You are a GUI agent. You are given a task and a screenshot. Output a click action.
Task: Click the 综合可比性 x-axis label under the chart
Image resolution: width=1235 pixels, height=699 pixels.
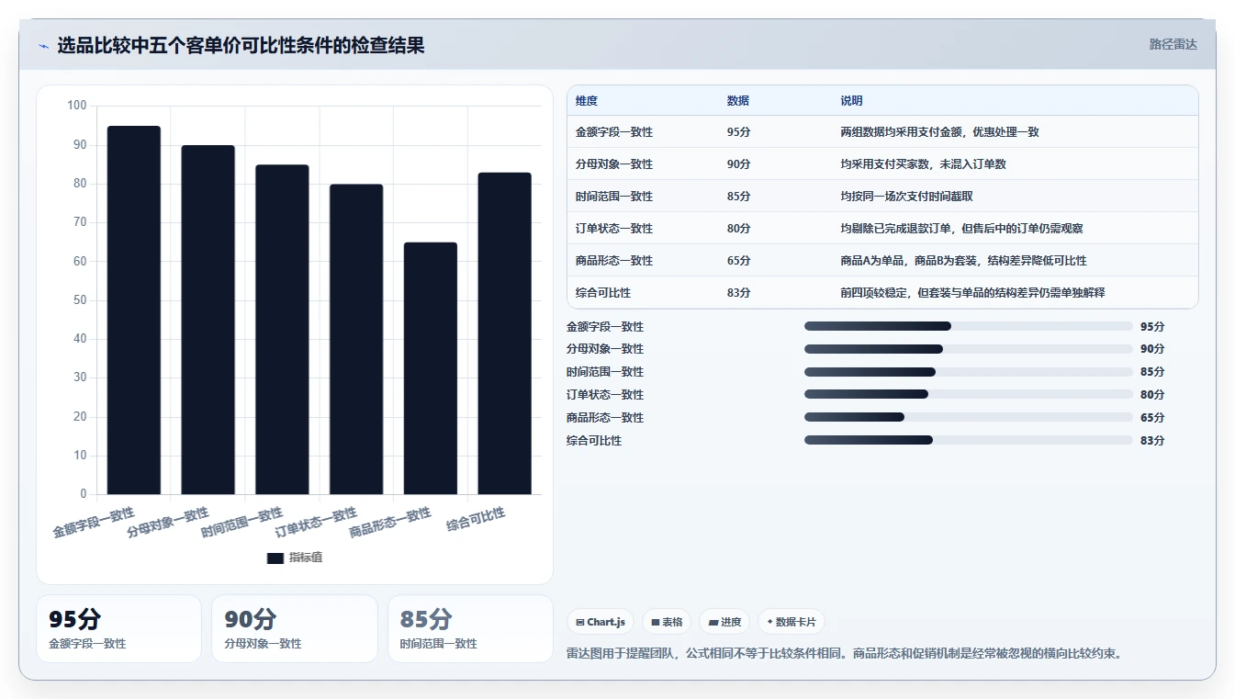click(x=476, y=519)
